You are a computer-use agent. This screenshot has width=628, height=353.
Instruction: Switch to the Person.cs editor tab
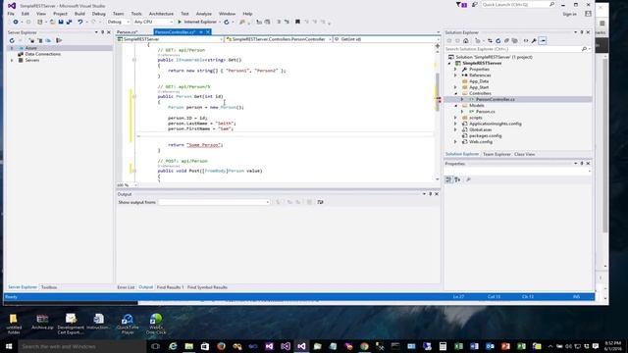pyautogui.click(x=128, y=32)
